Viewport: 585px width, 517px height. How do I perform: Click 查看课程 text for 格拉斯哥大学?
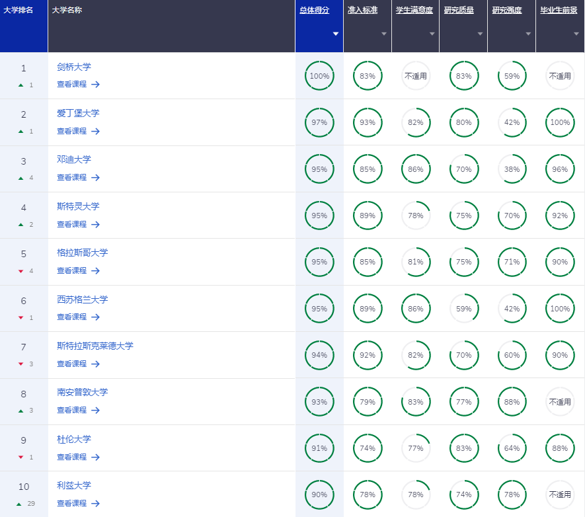point(71,271)
